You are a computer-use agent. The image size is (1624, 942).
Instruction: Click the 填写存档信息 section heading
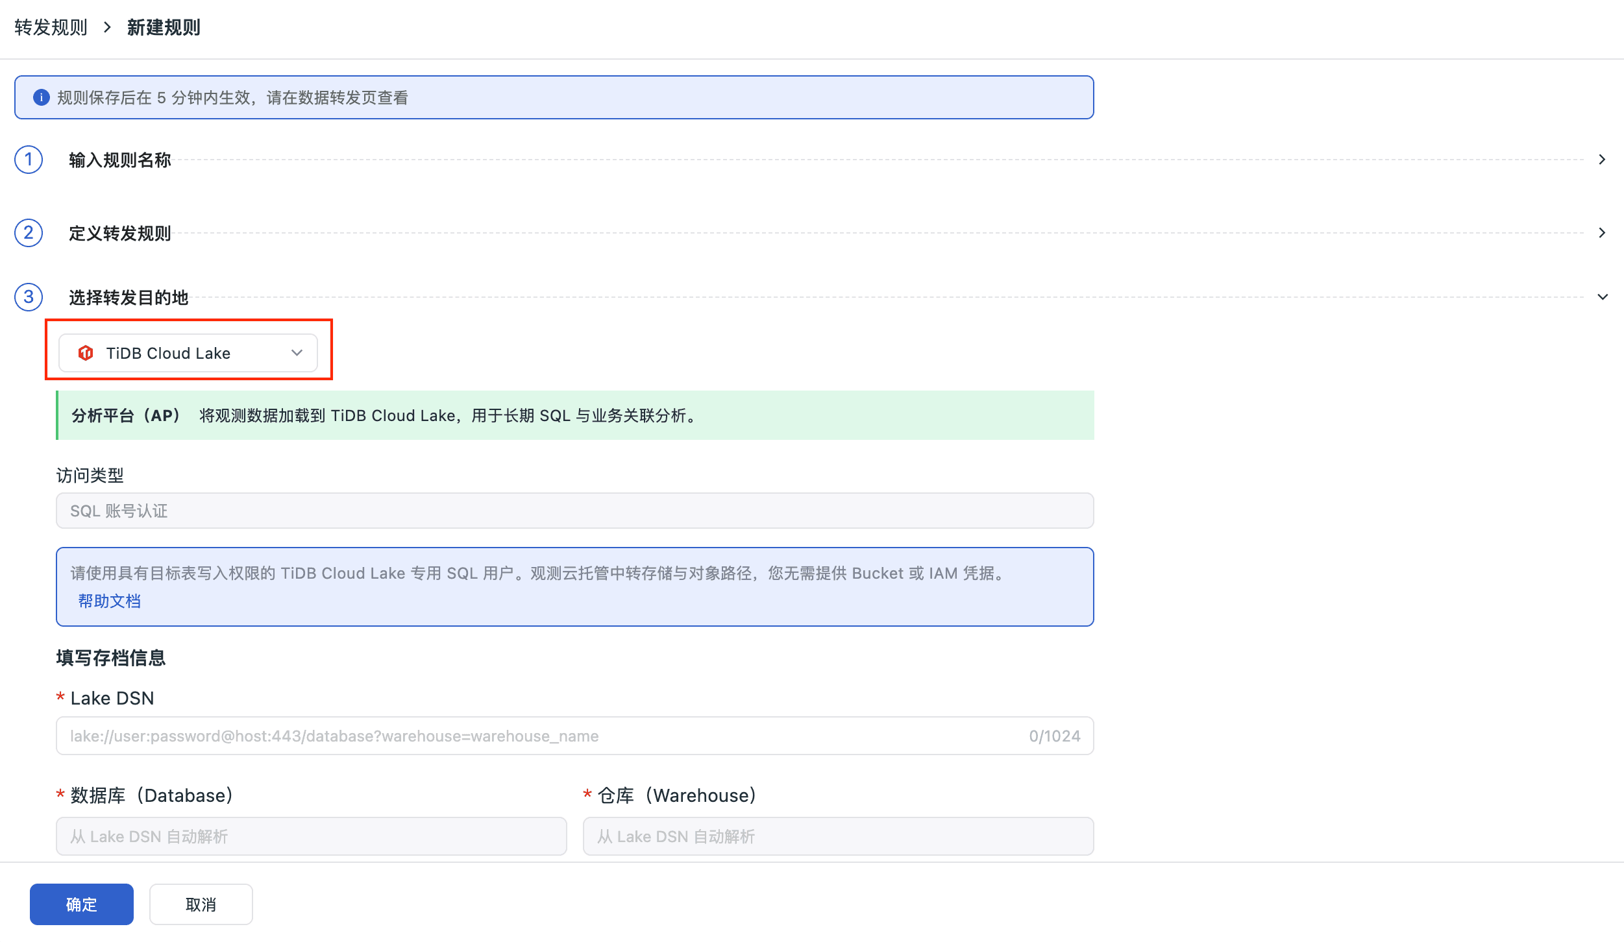tap(111, 658)
